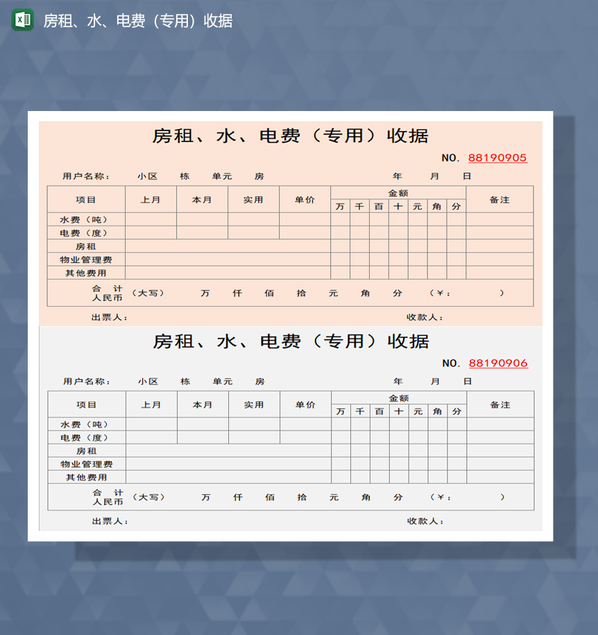Select the 其他费用 row label

[x=85, y=273]
